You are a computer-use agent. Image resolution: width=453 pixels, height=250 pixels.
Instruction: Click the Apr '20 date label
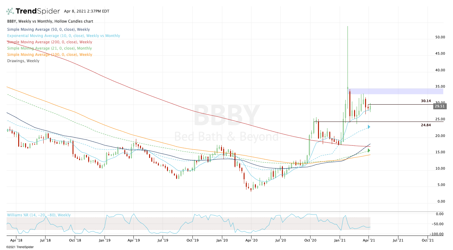pyautogui.click(x=251, y=240)
